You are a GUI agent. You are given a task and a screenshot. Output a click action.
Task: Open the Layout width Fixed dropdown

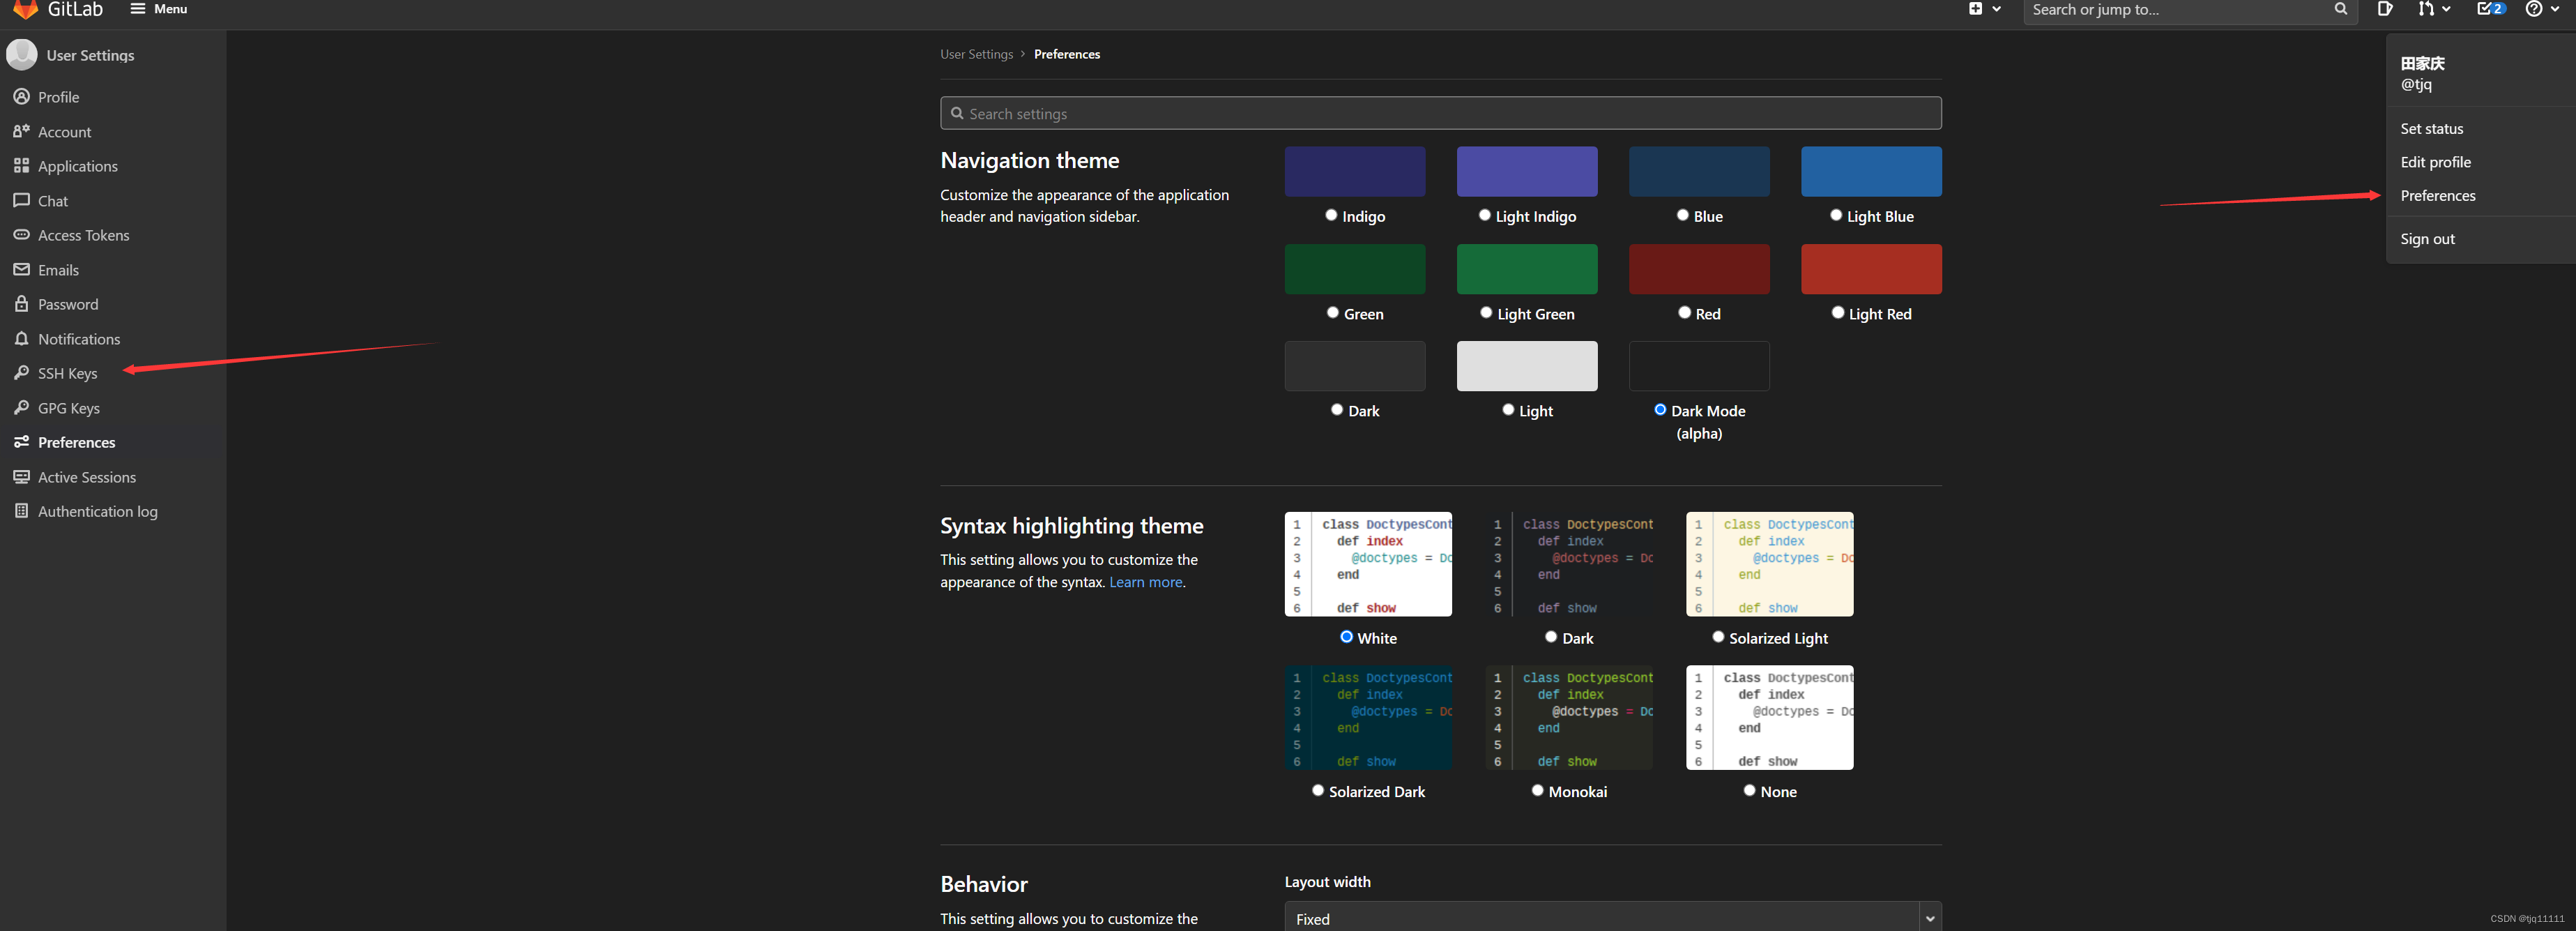1612,918
